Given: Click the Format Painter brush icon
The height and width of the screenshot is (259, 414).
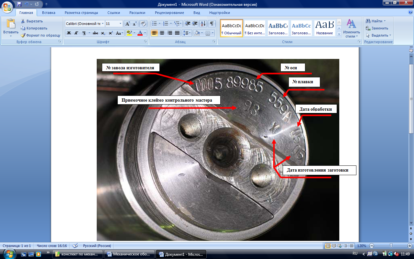Looking at the screenshot, I should [x=23, y=35].
